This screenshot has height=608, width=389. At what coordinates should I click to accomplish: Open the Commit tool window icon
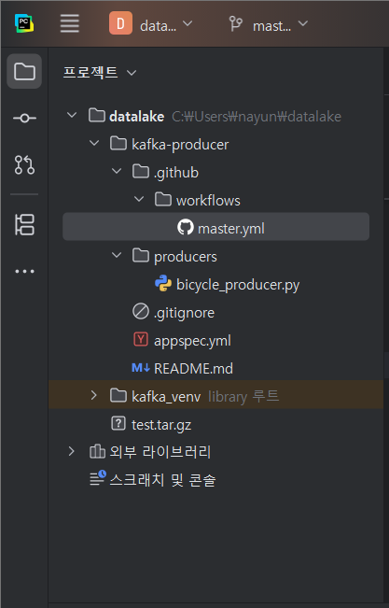(24, 118)
